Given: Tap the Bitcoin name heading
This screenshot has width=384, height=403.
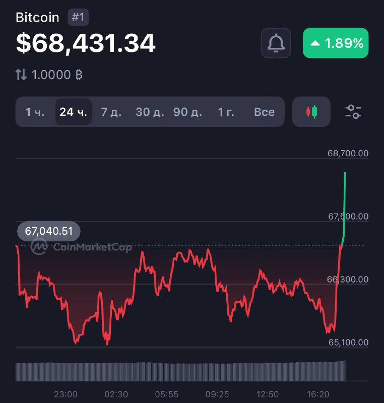Looking at the screenshot, I should tap(37, 18).
